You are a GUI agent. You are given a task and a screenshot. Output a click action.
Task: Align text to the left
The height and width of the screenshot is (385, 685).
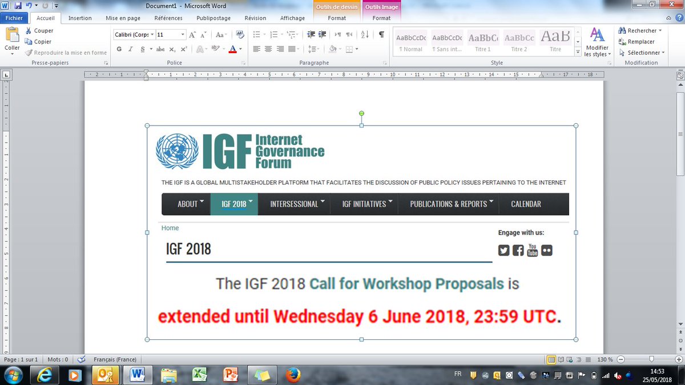[257, 49]
